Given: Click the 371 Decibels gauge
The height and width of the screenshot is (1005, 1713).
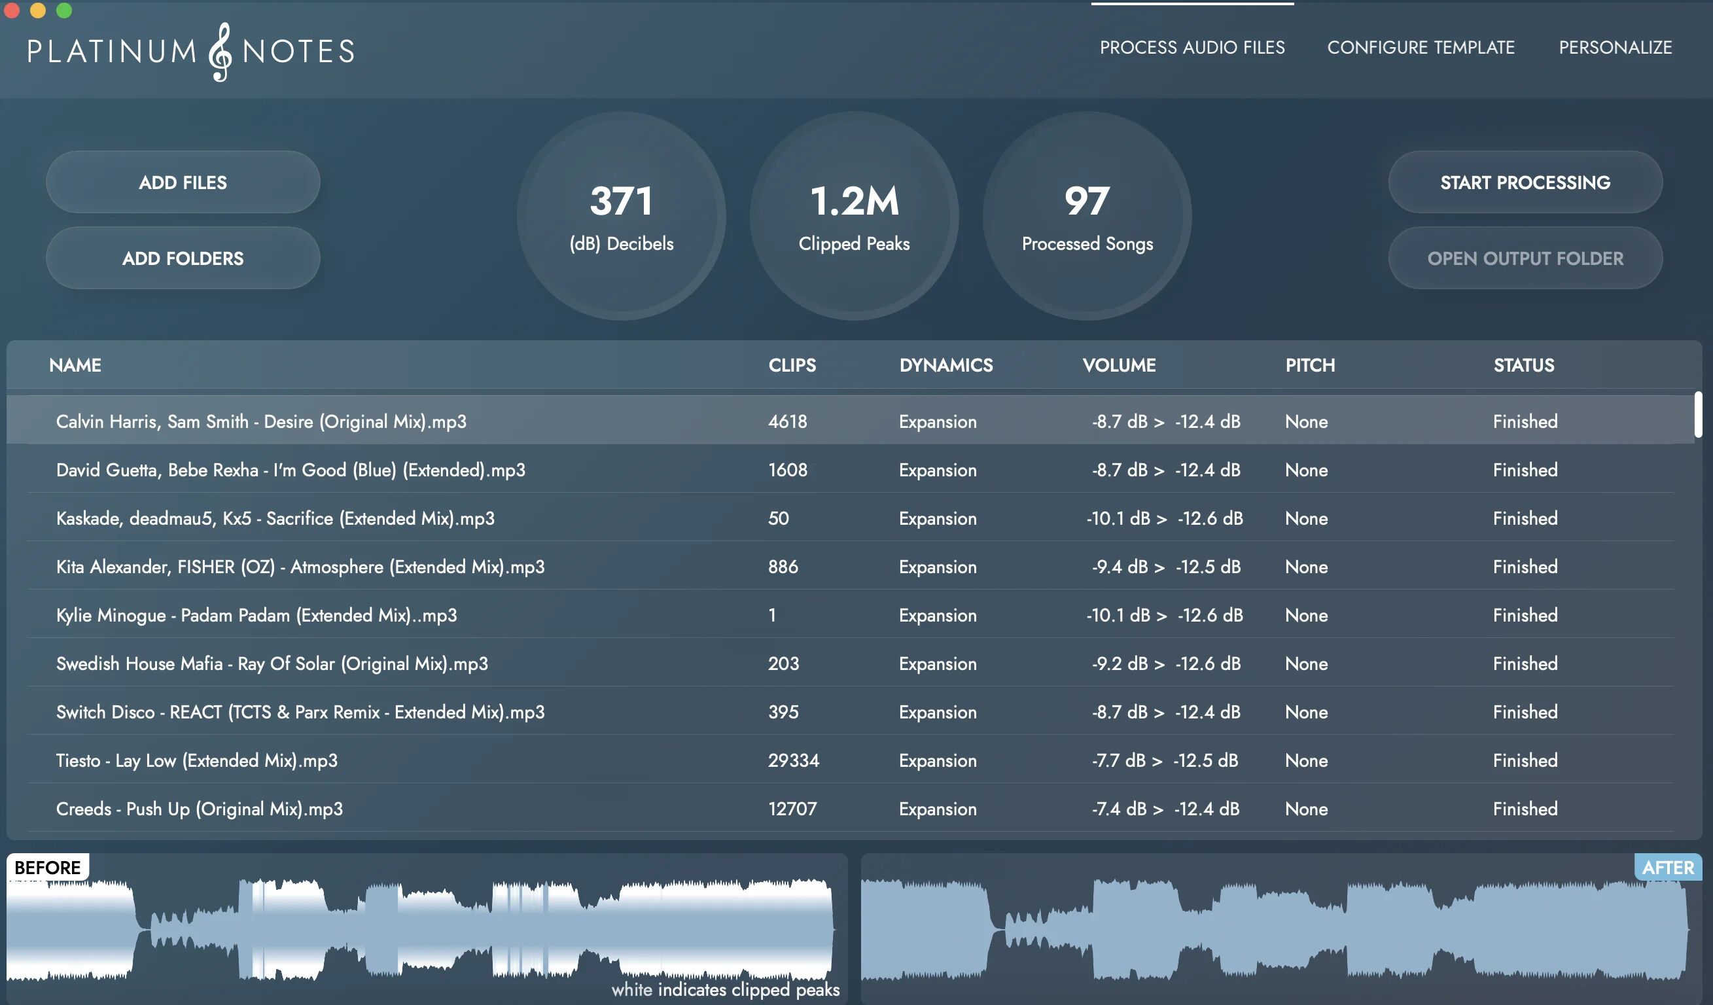Looking at the screenshot, I should [623, 214].
